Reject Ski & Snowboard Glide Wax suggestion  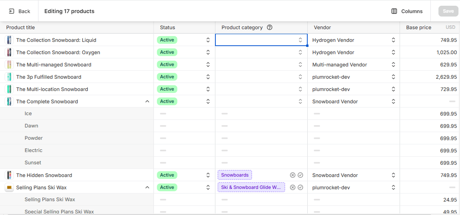pyautogui.click(x=292, y=187)
